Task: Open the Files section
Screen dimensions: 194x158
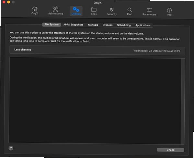Action: 94,11
